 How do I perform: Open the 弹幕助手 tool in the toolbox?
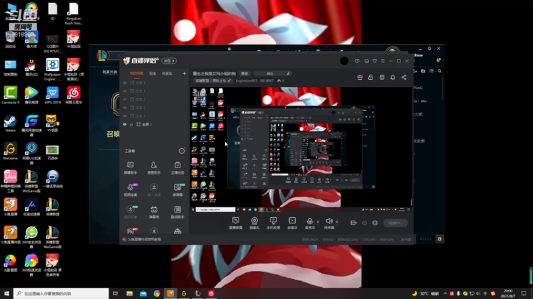click(x=130, y=168)
